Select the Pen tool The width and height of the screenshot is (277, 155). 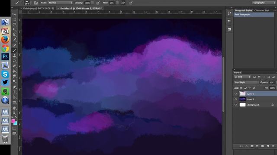(x=14, y=87)
